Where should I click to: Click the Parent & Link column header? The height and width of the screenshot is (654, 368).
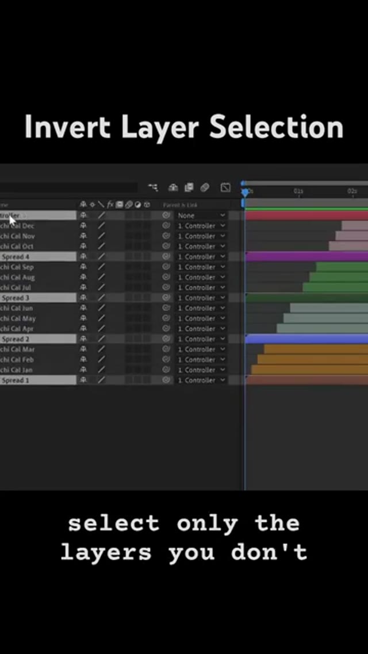coord(181,205)
